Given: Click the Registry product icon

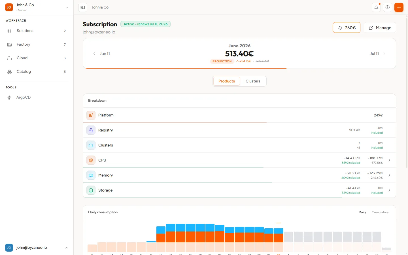Looking at the screenshot, I should tap(91, 130).
